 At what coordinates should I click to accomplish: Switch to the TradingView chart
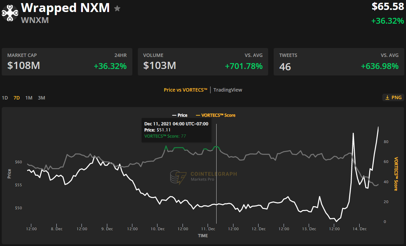[x=228, y=90]
